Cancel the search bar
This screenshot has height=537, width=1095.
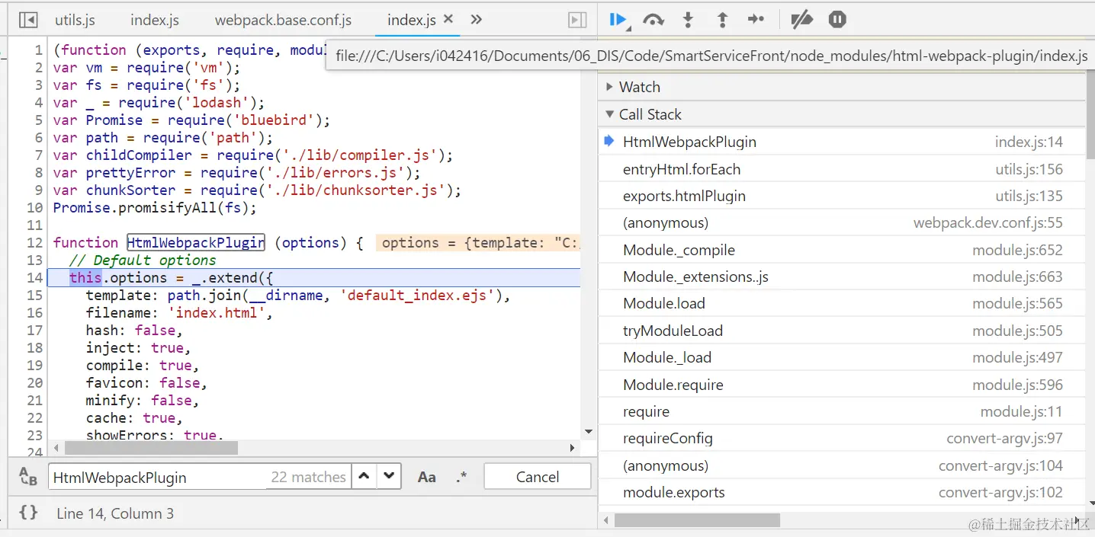pos(538,477)
